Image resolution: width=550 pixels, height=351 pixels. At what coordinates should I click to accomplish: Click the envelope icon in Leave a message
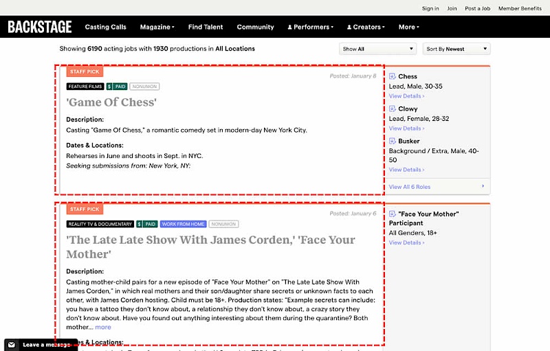pyautogui.click(x=12, y=345)
